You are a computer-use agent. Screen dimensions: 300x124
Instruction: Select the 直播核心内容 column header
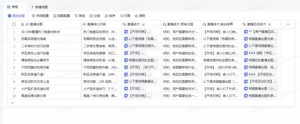click(x=101, y=24)
